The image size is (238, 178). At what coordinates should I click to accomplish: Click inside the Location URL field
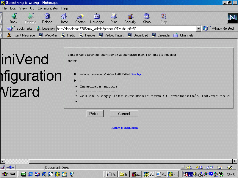[x=125, y=29]
